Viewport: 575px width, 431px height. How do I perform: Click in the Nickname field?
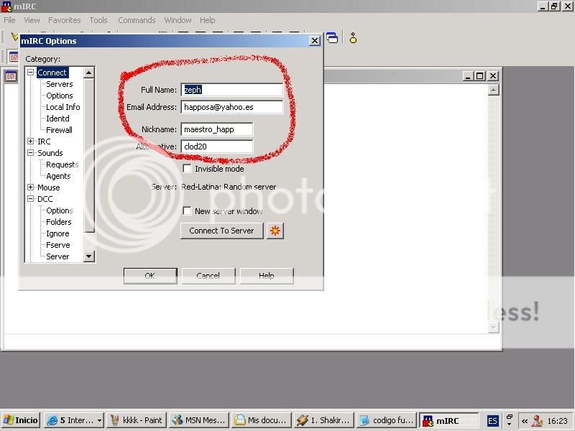pos(217,129)
